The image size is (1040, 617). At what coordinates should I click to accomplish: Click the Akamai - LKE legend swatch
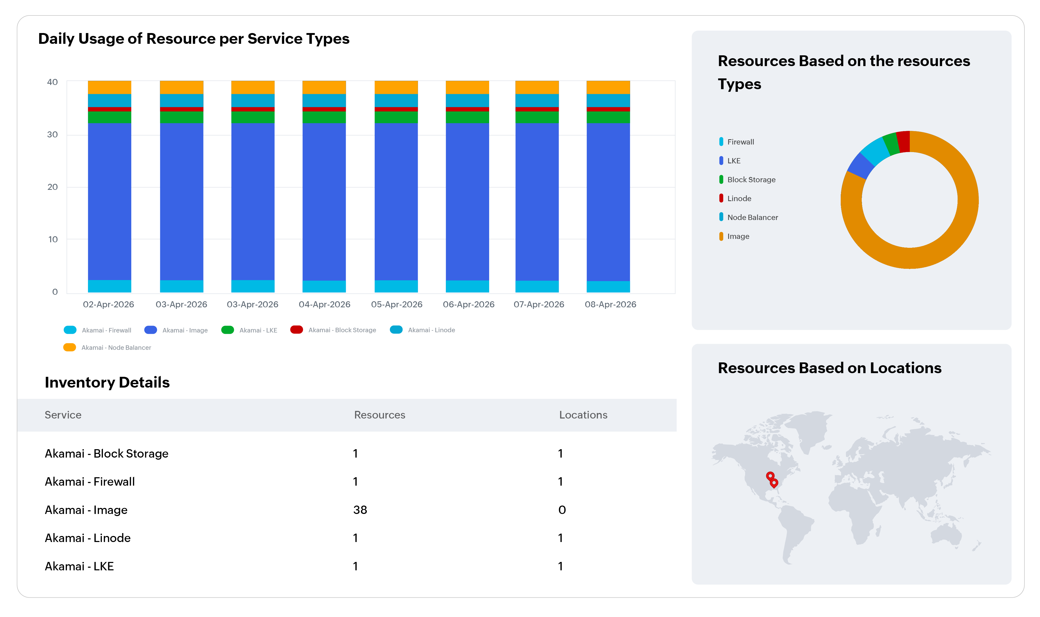[227, 330]
